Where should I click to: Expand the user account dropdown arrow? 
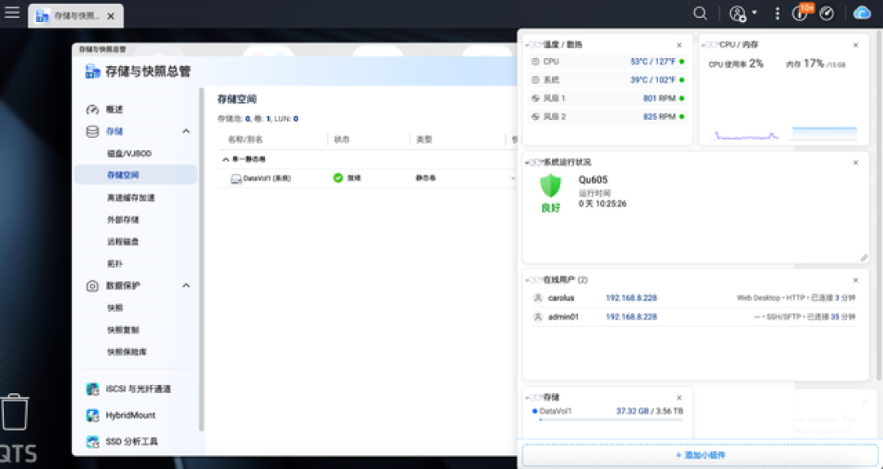(x=754, y=11)
